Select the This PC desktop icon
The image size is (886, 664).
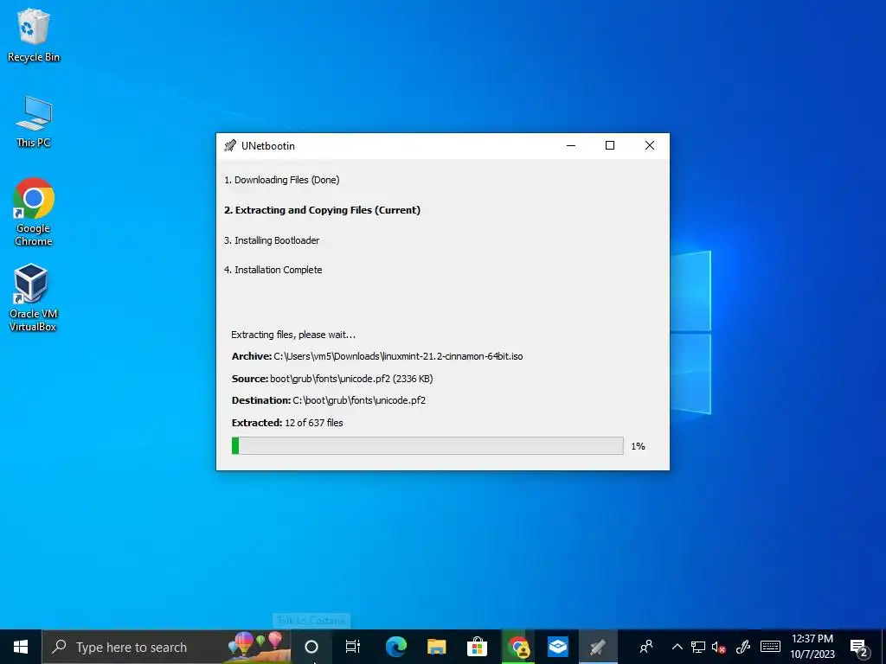(x=34, y=122)
